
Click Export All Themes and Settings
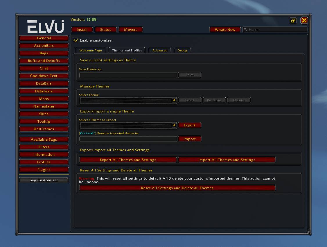[128, 160]
